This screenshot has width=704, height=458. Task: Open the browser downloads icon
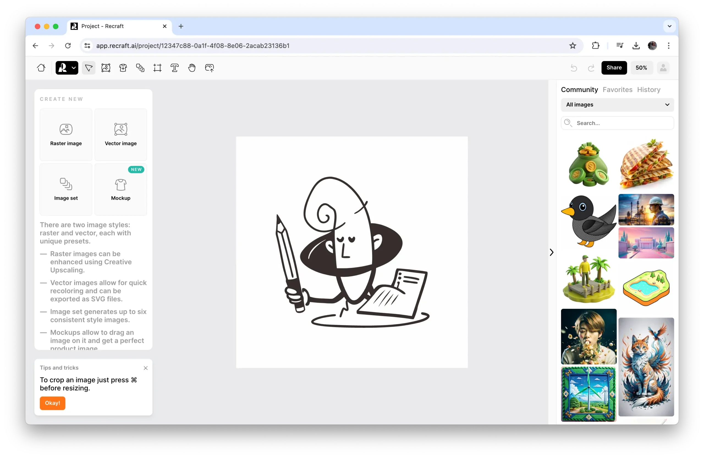pos(636,46)
